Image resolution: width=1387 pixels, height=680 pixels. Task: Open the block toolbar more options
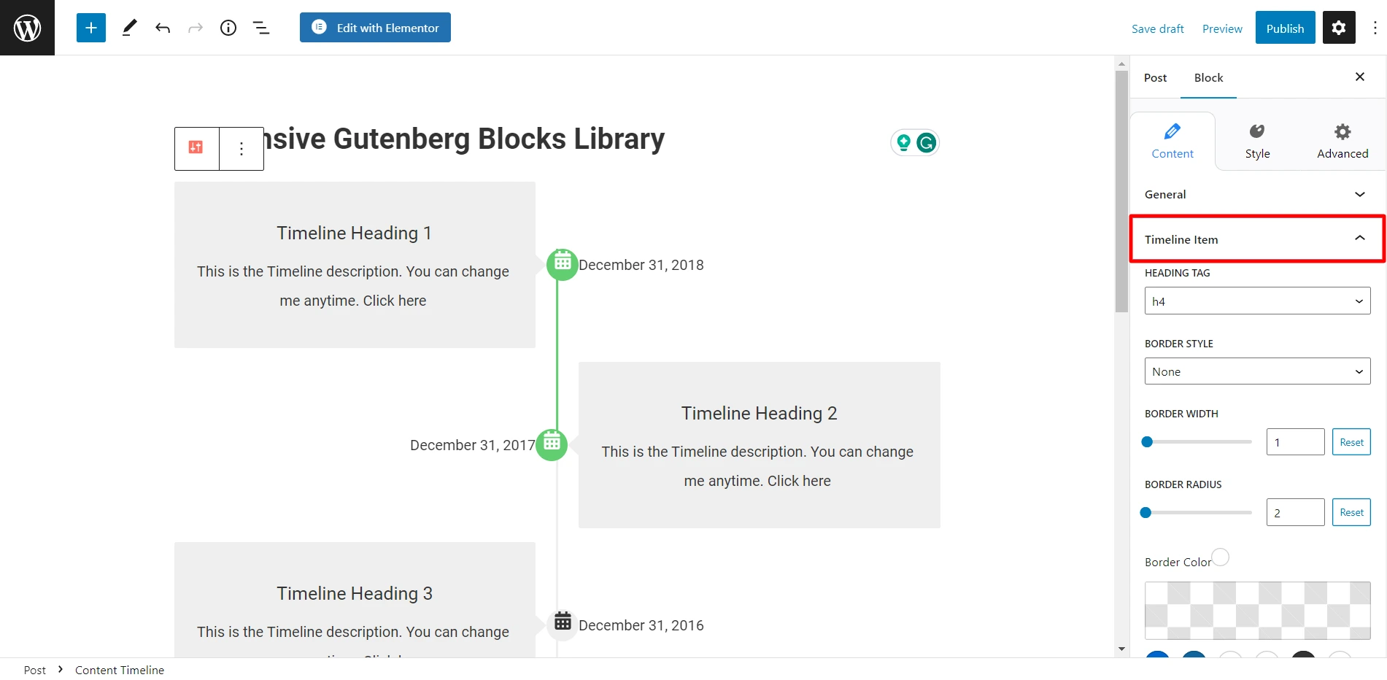coord(242,148)
